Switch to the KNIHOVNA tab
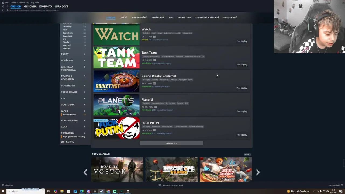This screenshot has height=194, width=345. click(x=30, y=6)
